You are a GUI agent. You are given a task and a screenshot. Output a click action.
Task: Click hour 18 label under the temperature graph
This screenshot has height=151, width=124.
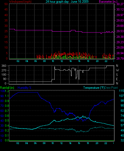tap(88, 143)
